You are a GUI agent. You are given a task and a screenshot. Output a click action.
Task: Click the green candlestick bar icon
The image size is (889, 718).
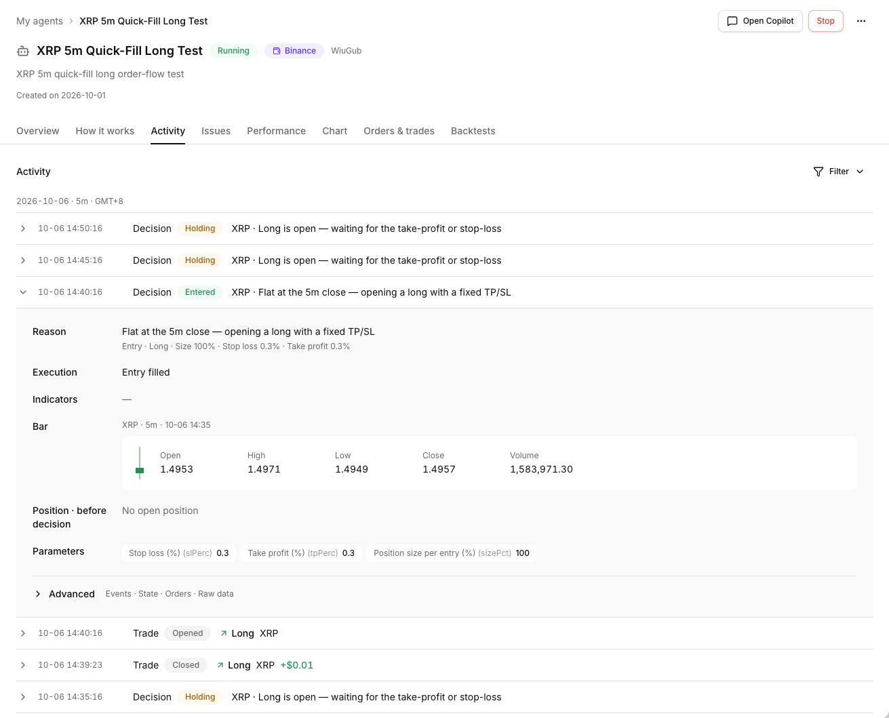140,463
